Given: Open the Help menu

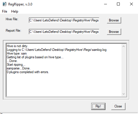Looking at the screenshot, I should 15,11.
